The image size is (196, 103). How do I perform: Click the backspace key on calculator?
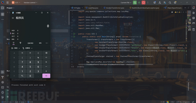46,53
